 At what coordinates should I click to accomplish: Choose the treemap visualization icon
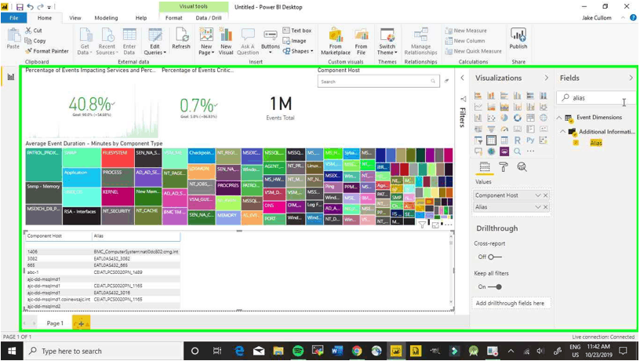530,118
